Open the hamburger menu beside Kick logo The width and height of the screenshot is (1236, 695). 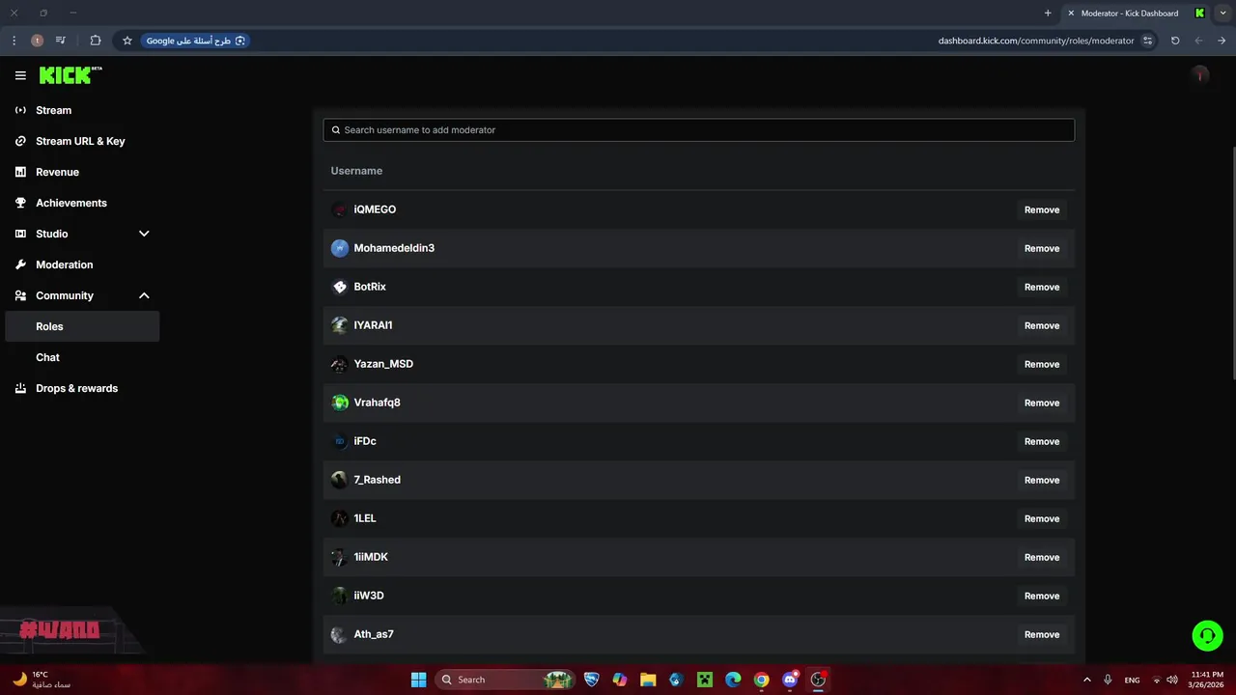(x=20, y=75)
